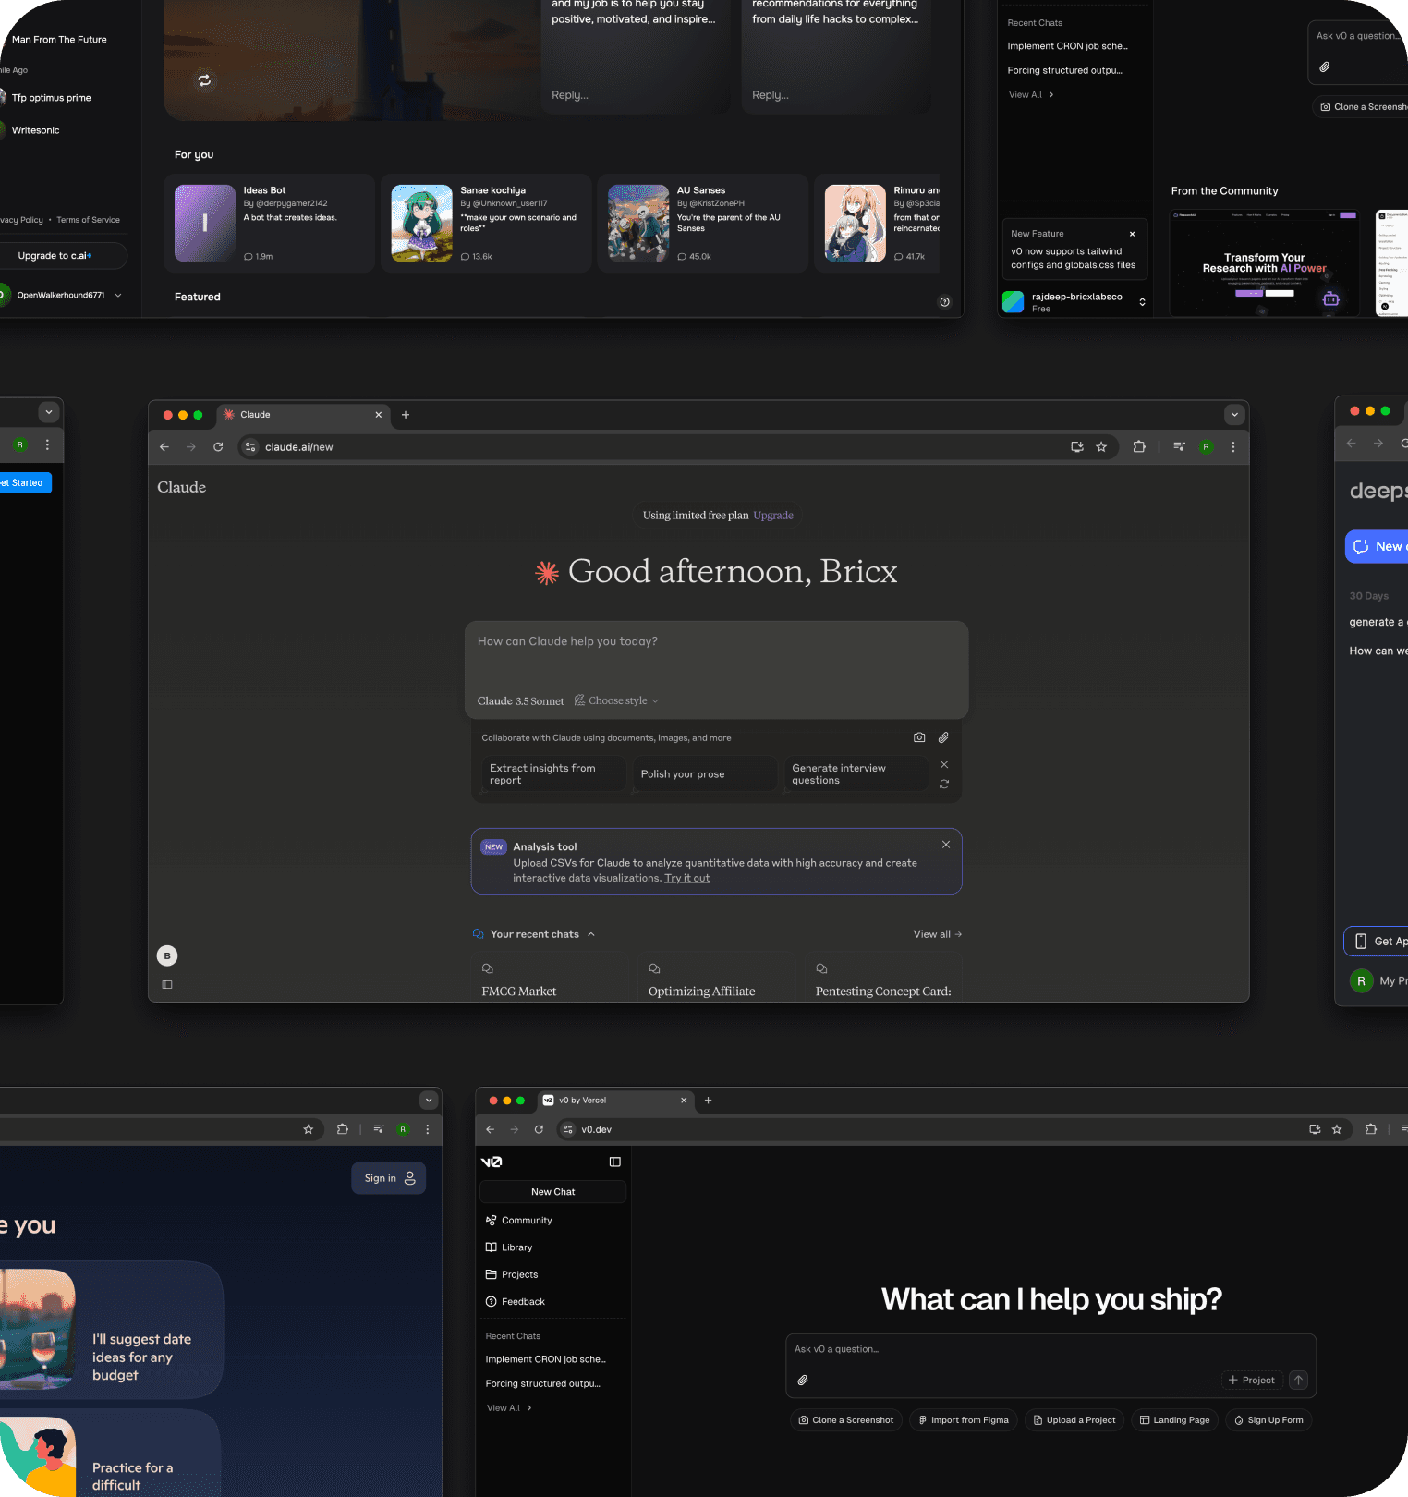Open tab search chevron in bottom-left window

click(429, 1100)
